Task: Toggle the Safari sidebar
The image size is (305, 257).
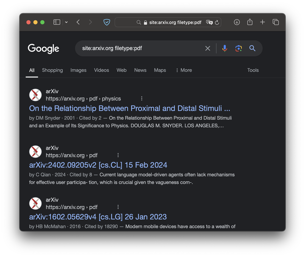Action: (x=57, y=22)
